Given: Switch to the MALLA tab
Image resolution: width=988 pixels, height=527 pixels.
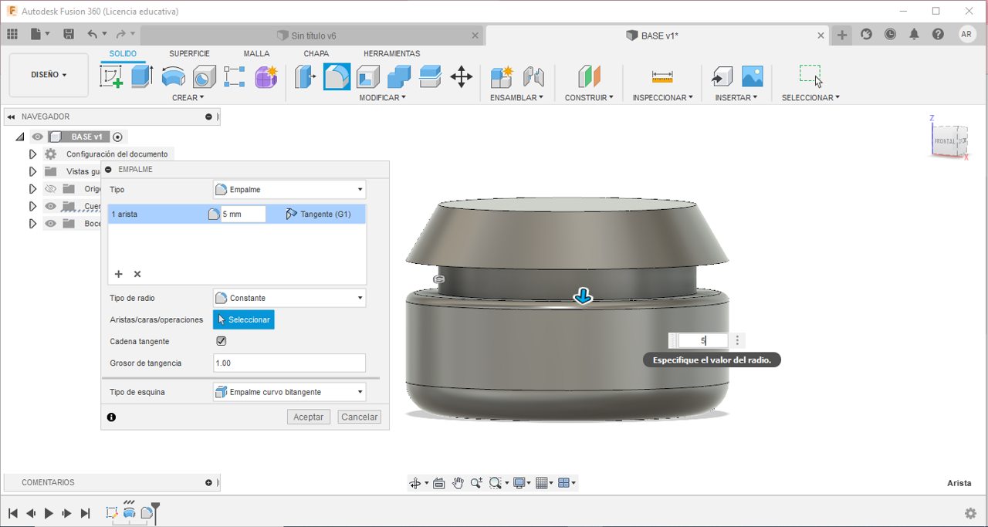Looking at the screenshot, I should pos(256,54).
